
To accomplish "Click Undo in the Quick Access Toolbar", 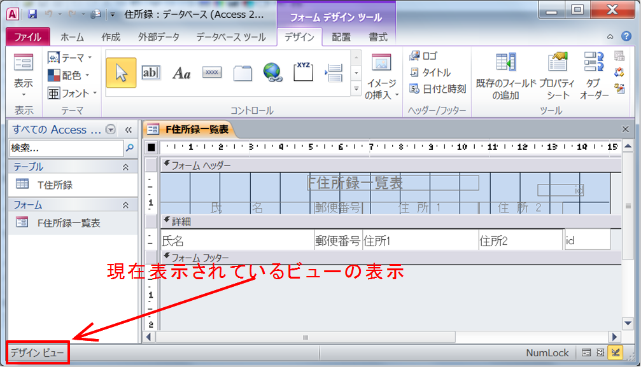I will (48, 14).
